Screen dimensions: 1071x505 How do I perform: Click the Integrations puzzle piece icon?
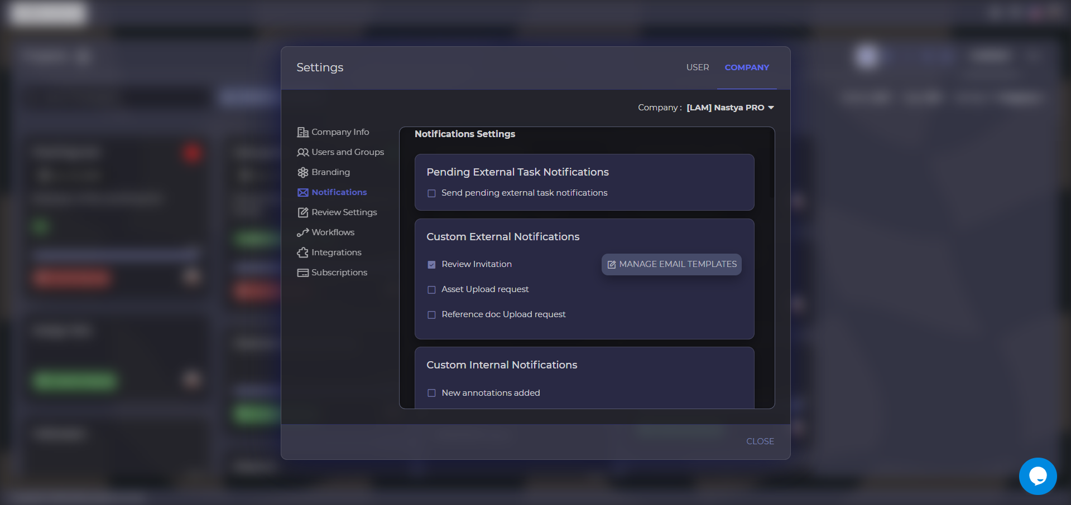(x=302, y=252)
